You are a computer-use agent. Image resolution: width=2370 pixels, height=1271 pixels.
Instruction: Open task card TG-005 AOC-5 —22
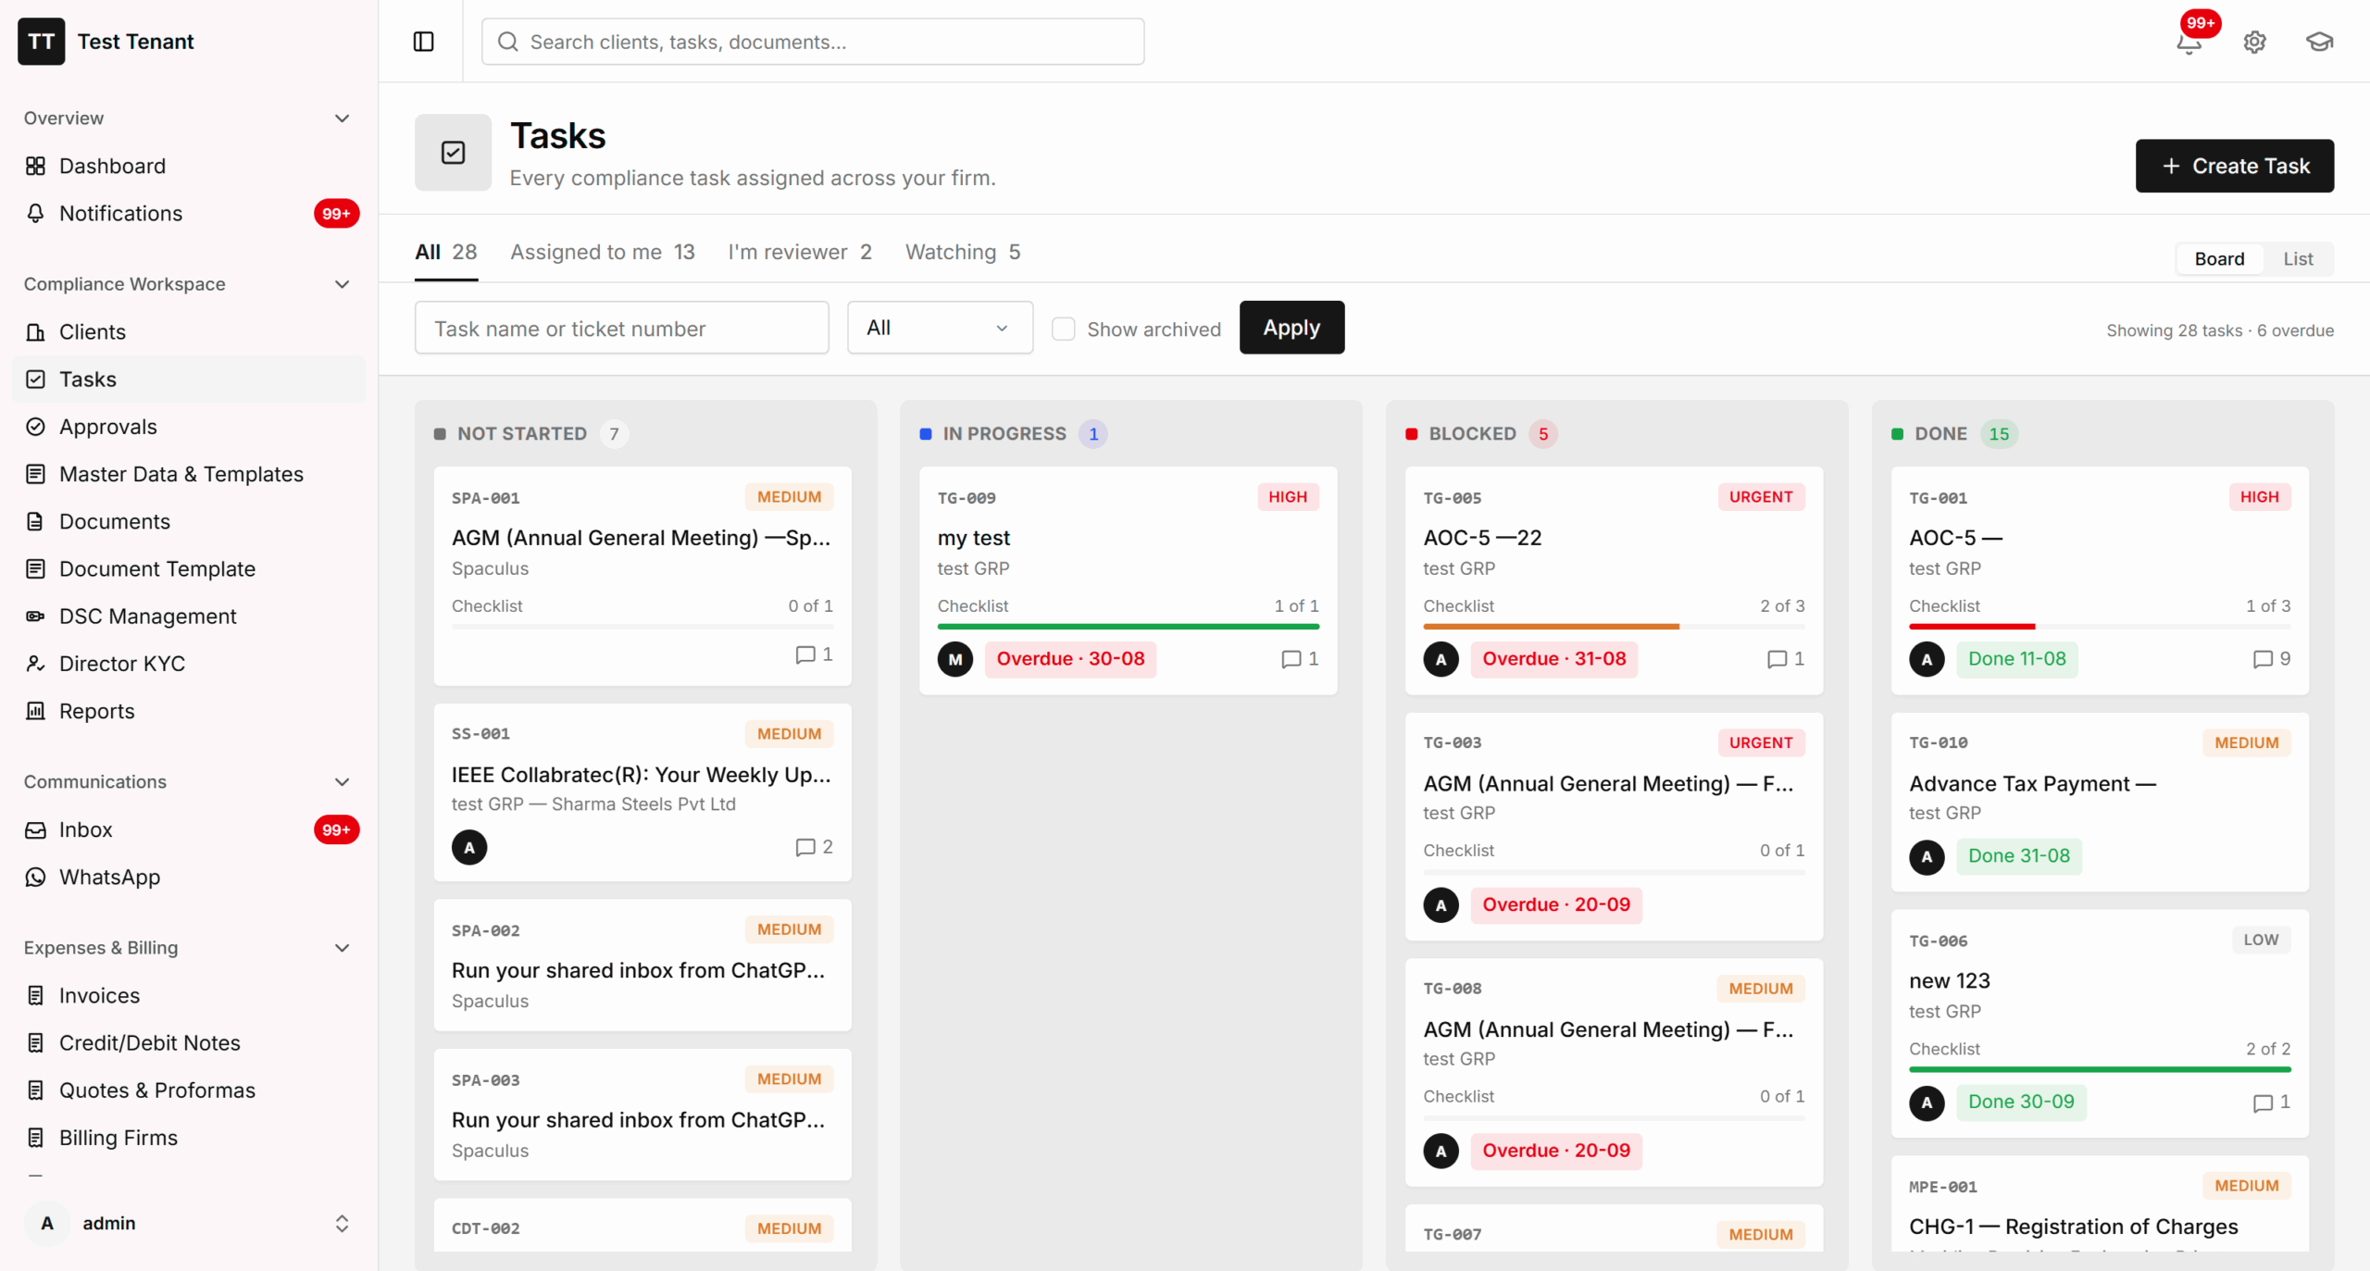[1614, 580]
